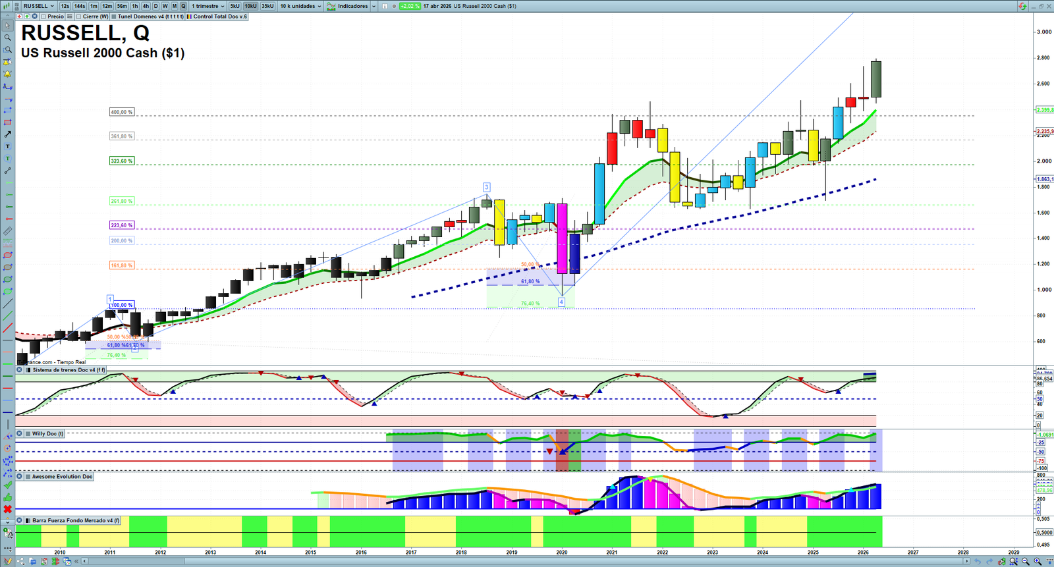Load 10kU history units
1054x567 pixels.
(250, 6)
